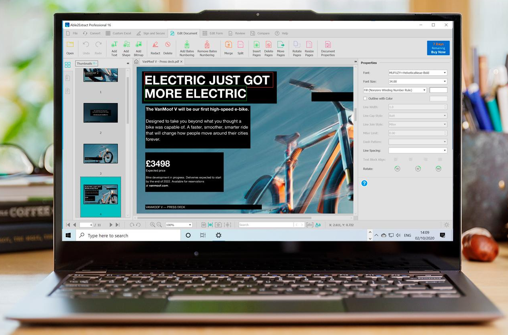This screenshot has height=335, width=508.
Task: Go to the next page arrow
Action: point(111,225)
